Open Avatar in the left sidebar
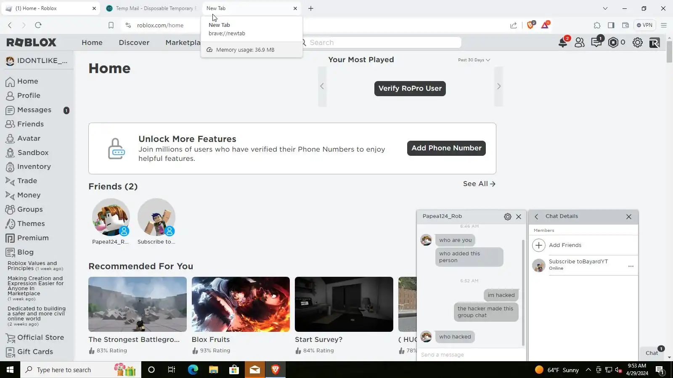The height and width of the screenshot is (378, 673). coord(29,139)
